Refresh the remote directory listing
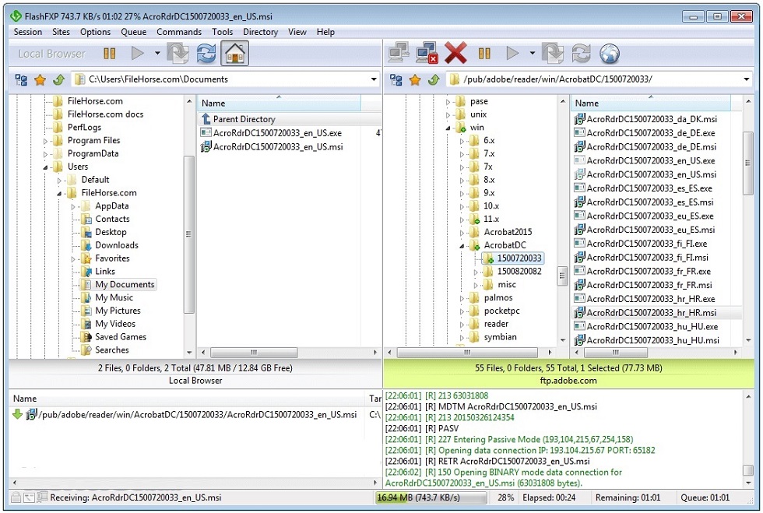Viewport: 763px width, 513px height. click(x=581, y=53)
